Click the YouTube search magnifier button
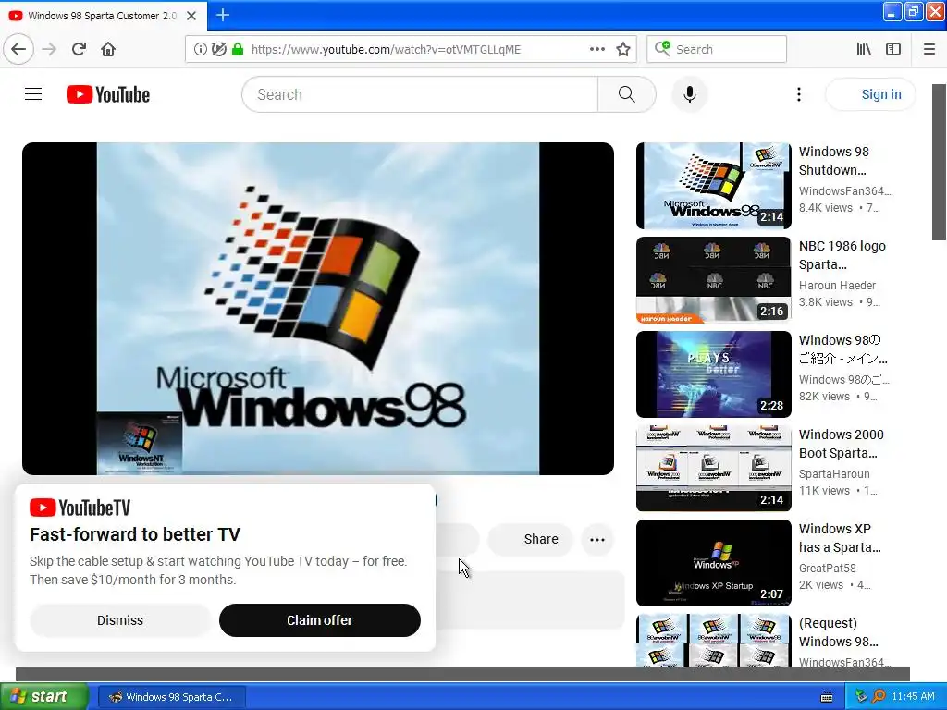The height and width of the screenshot is (710, 947). tap(626, 94)
